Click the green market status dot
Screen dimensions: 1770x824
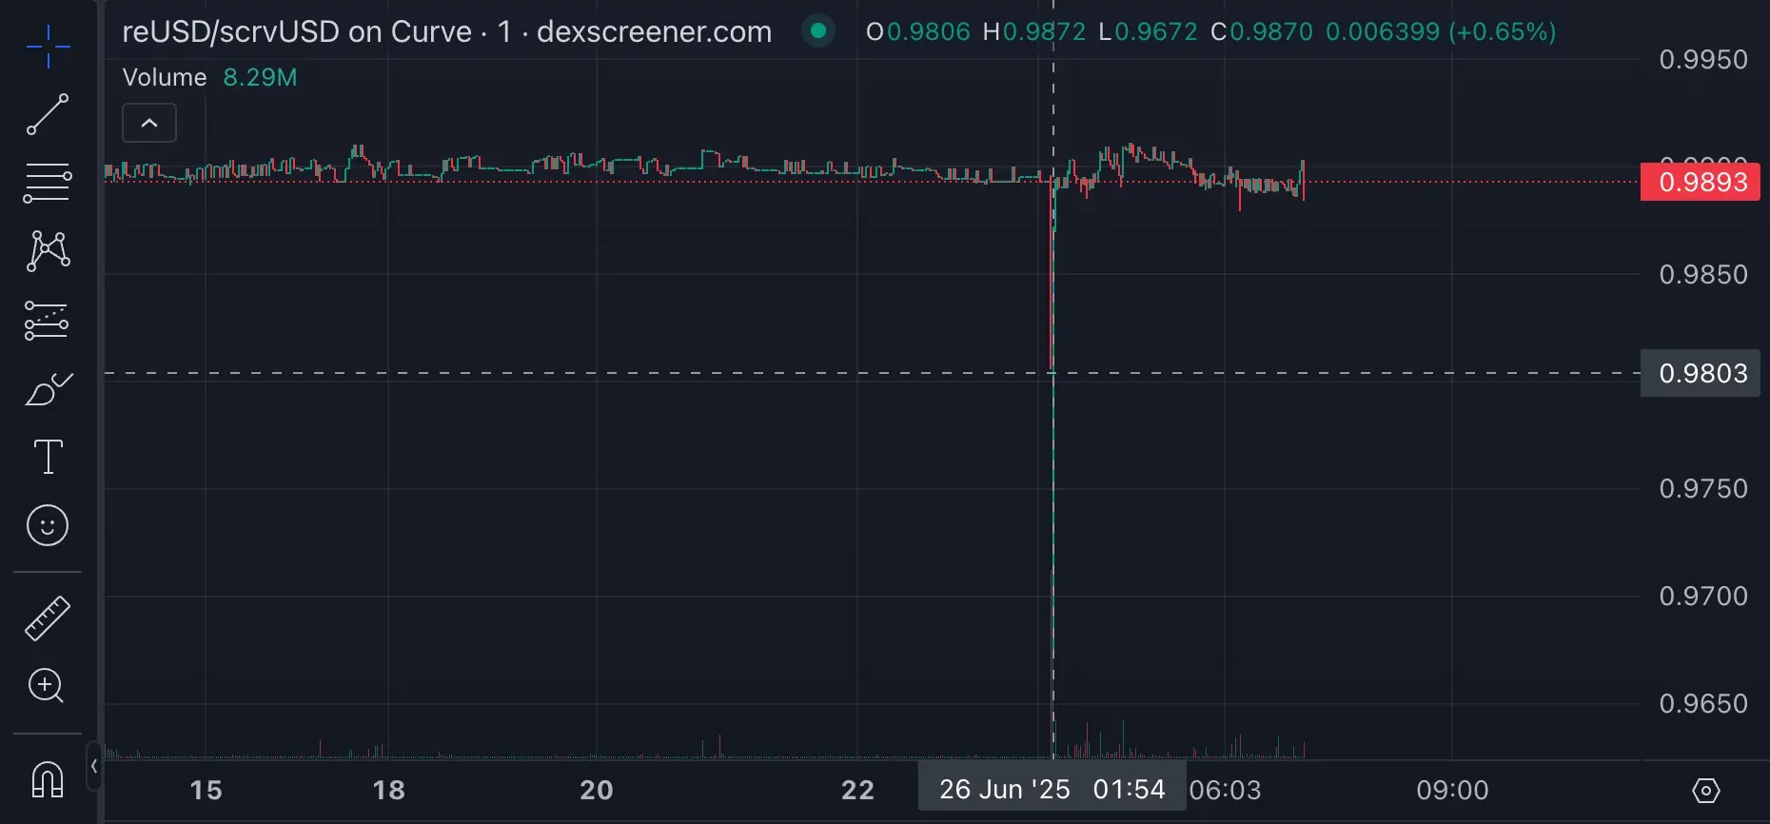(x=817, y=31)
